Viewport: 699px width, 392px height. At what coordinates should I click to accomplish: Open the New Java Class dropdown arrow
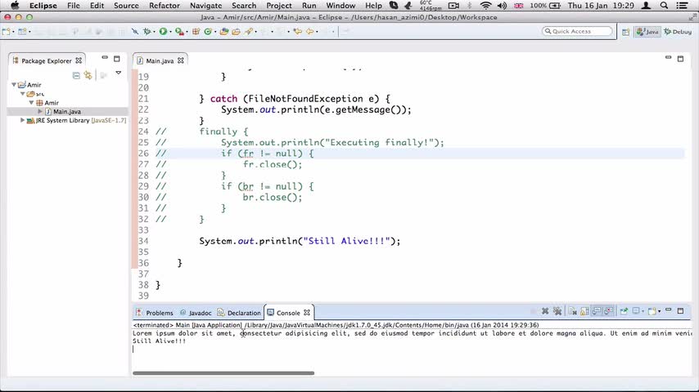[x=215, y=32]
